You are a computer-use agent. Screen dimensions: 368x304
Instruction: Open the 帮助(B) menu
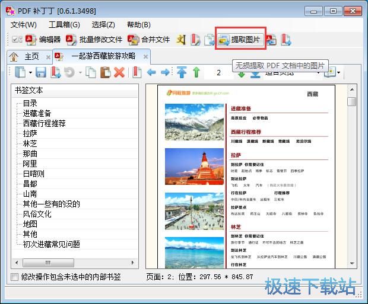139,25
